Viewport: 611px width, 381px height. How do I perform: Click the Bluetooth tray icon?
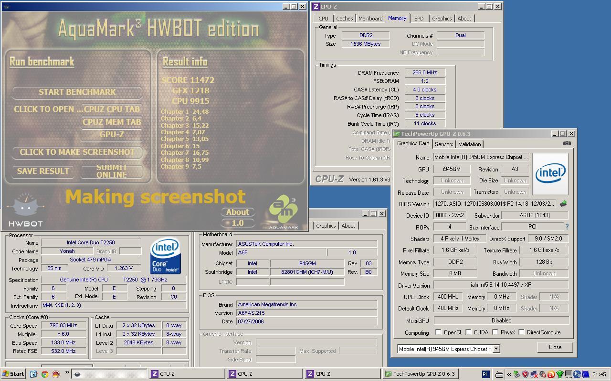(x=577, y=374)
